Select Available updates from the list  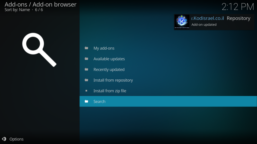click(109, 59)
